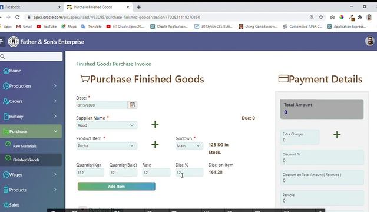
Task: Focus the Date input field
Action: pos(102,105)
